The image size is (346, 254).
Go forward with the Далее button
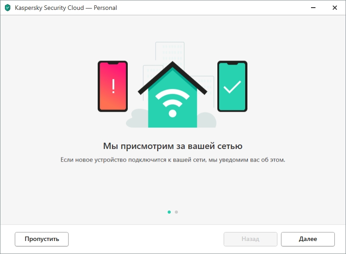pyautogui.click(x=308, y=239)
